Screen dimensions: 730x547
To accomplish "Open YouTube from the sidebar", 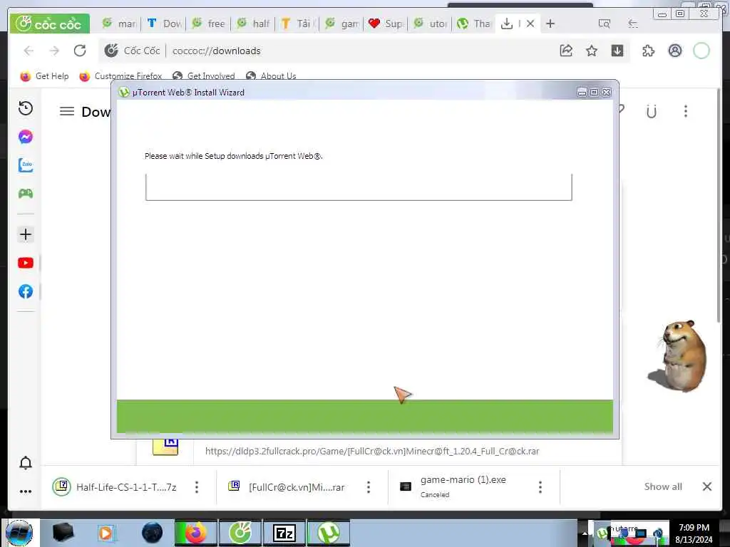I will (x=26, y=263).
